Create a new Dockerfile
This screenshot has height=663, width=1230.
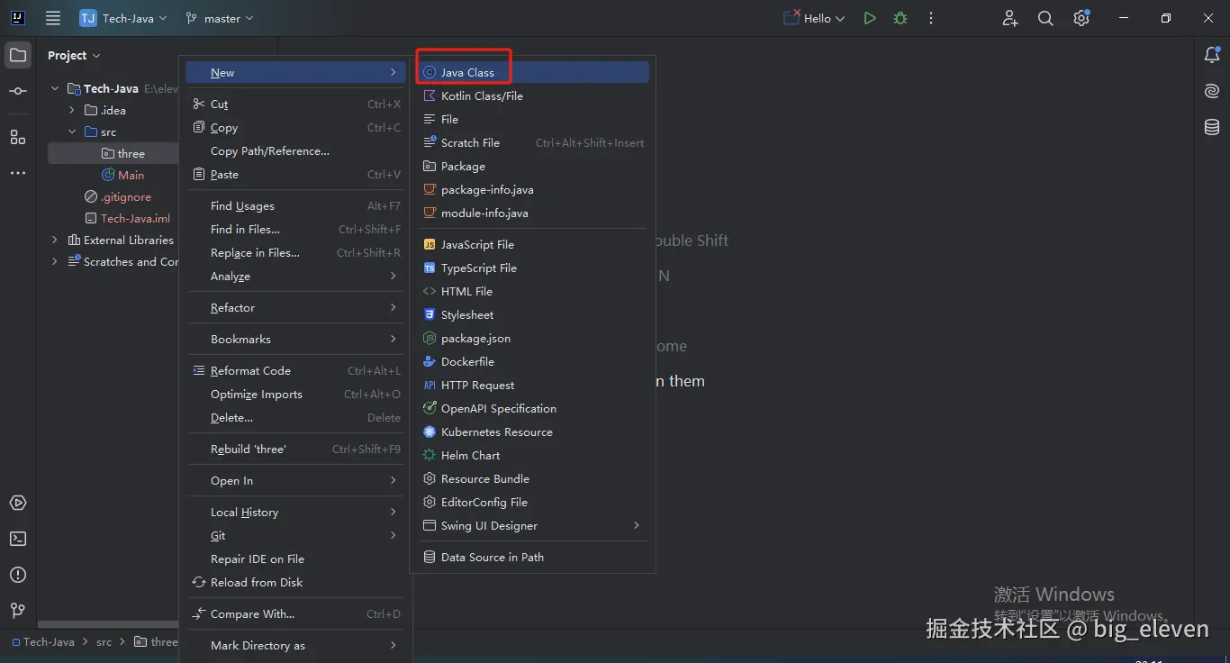(532, 361)
